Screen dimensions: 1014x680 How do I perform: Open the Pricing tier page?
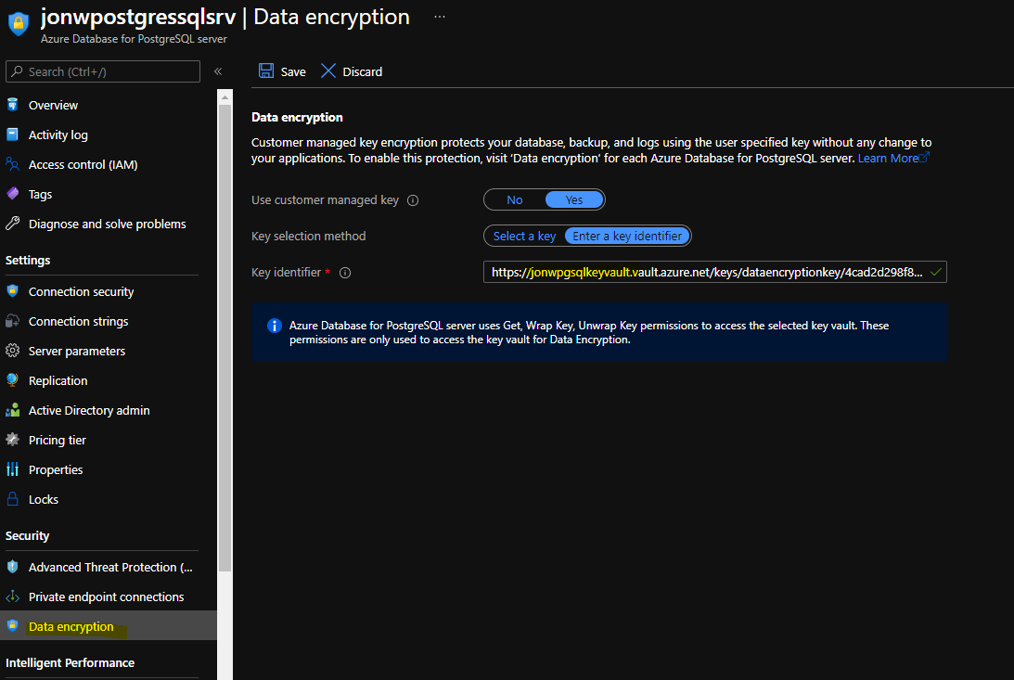[57, 440]
